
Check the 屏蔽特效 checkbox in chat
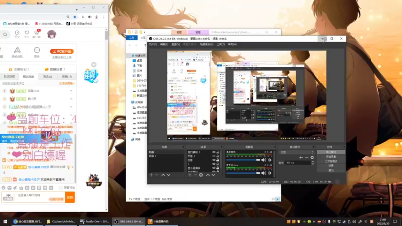pyautogui.click(x=61, y=188)
